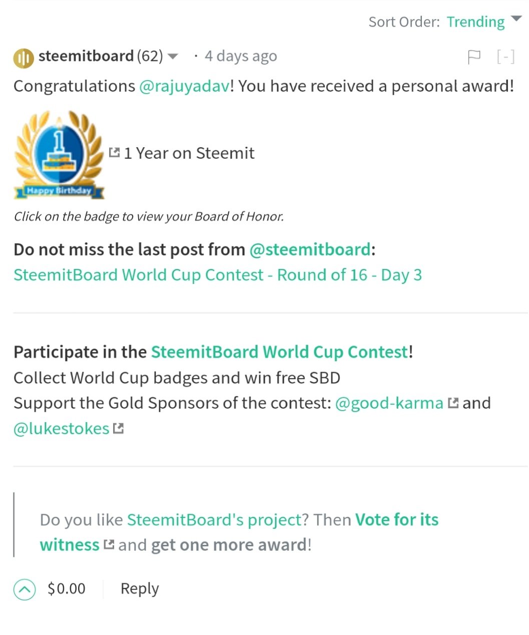Click the external link icon after @good-karma

point(453,403)
